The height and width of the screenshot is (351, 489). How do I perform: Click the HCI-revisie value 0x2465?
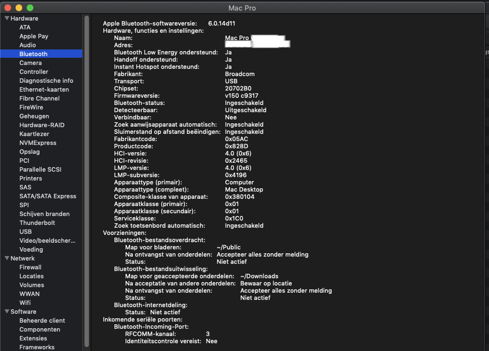[236, 161]
